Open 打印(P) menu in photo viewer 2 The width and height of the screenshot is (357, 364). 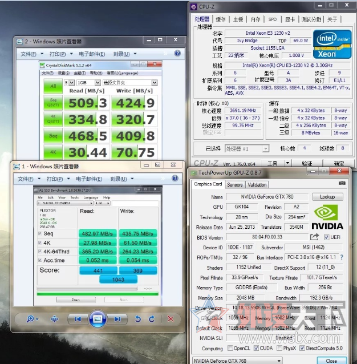click(61, 54)
